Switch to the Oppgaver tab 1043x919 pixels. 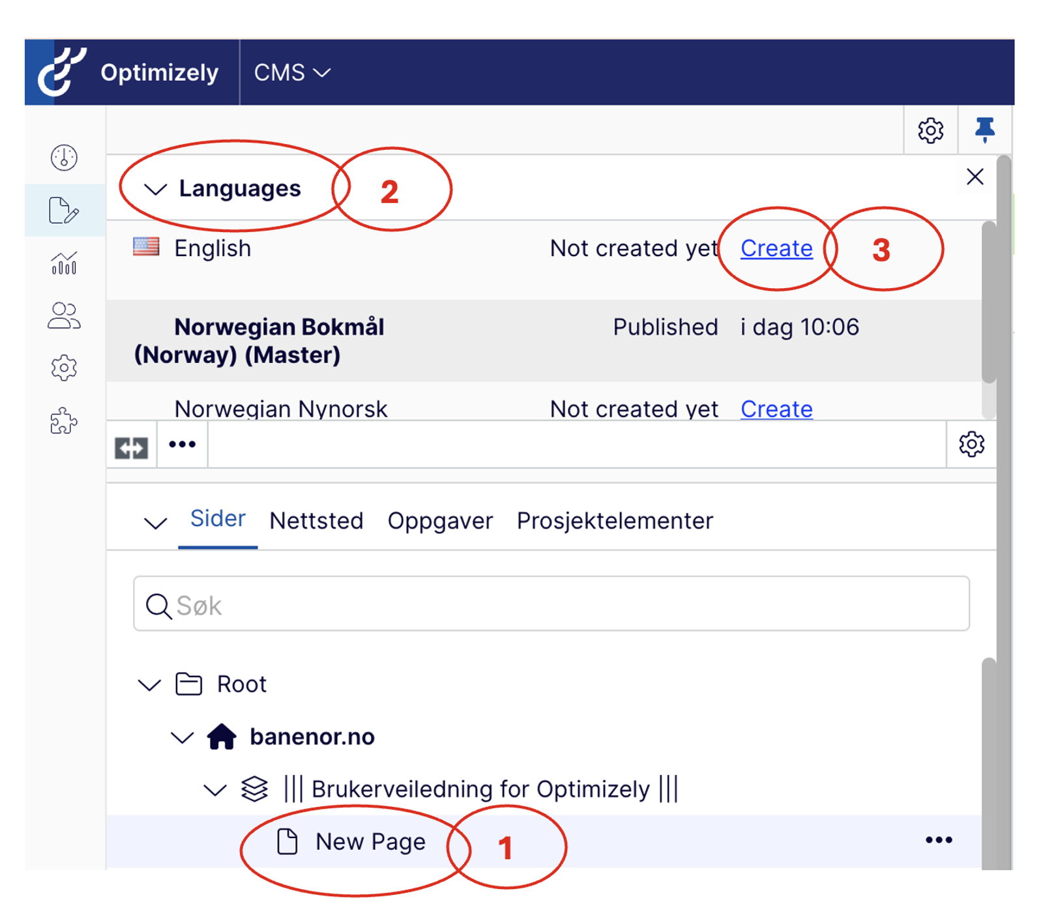(x=440, y=521)
